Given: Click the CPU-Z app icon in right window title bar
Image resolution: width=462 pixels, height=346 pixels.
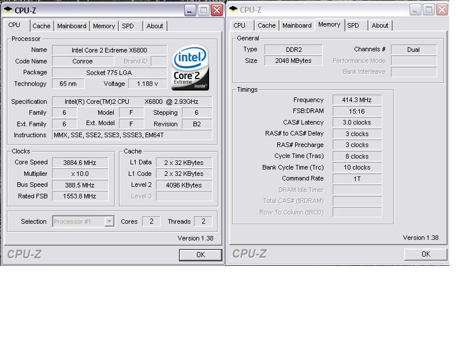Looking at the screenshot, I should click(233, 9).
